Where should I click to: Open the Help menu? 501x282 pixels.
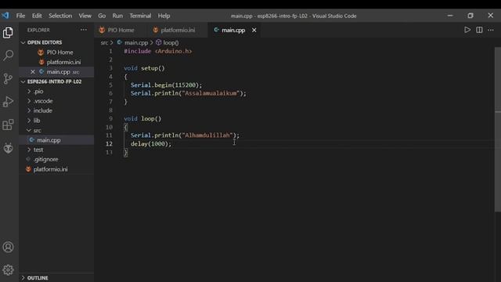164,16
